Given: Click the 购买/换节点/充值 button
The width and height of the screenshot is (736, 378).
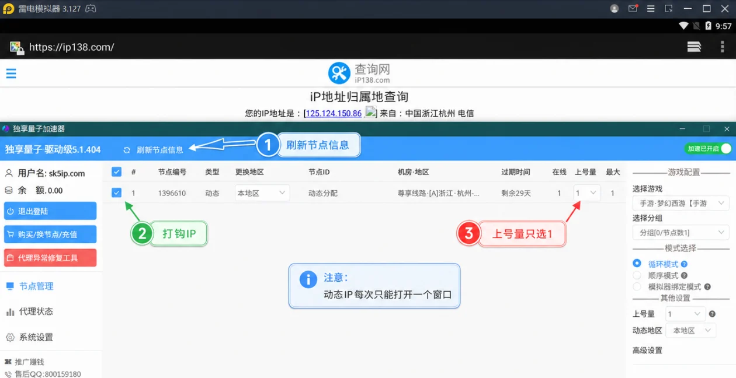Looking at the screenshot, I should pyautogui.click(x=50, y=235).
